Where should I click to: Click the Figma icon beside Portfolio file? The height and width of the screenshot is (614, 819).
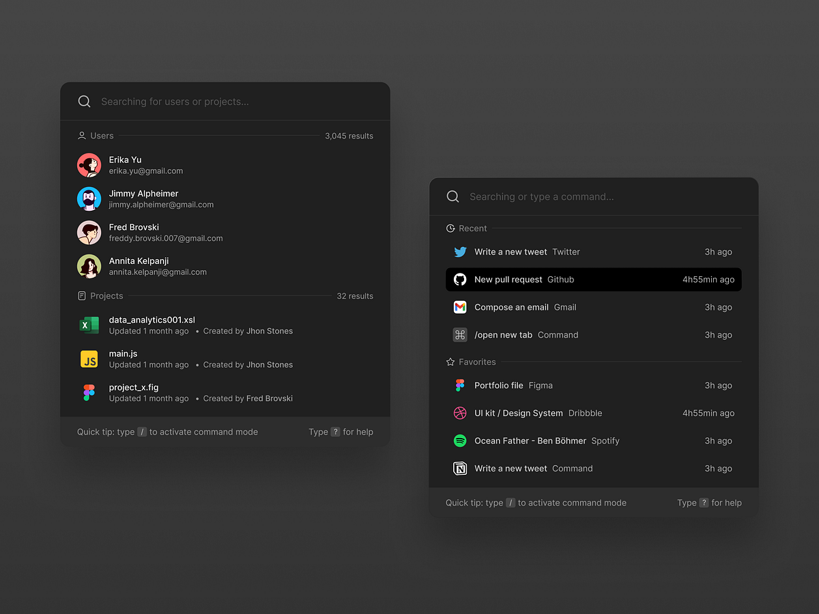pos(460,385)
